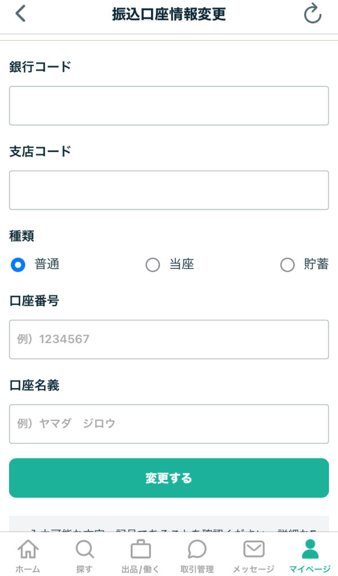
Task: Tap the back arrow icon
Action: [20, 13]
